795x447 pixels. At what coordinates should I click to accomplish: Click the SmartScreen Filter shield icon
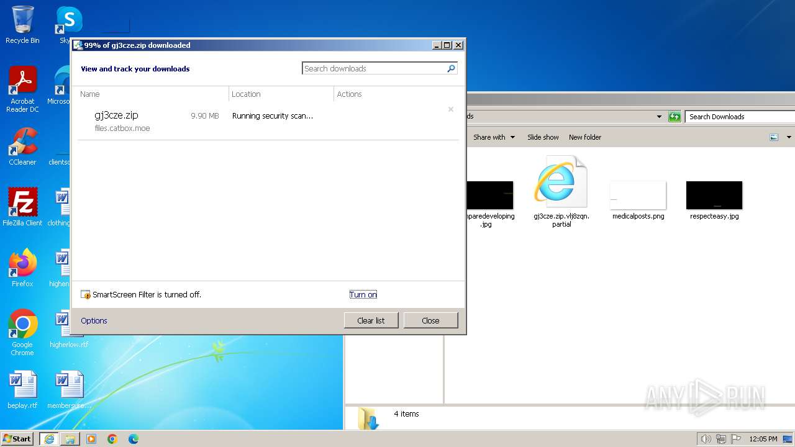click(86, 294)
